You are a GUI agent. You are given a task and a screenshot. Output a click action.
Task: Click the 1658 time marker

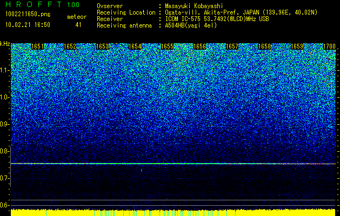[265, 46]
